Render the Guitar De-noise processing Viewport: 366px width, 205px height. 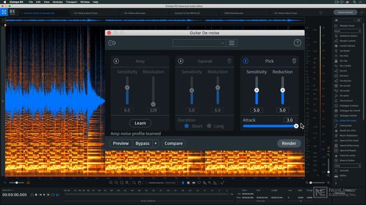point(289,143)
